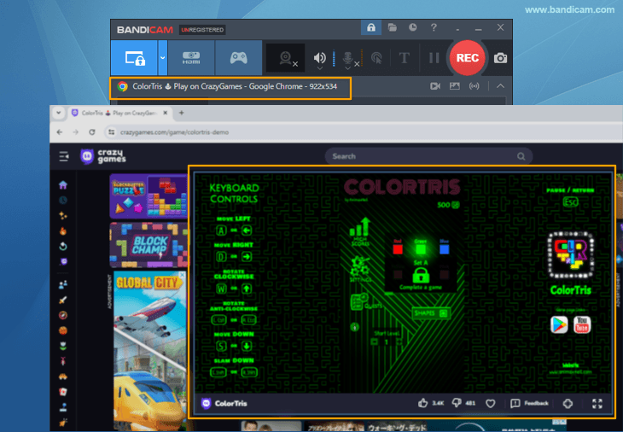Select the Blue color swatch

tap(444, 248)
